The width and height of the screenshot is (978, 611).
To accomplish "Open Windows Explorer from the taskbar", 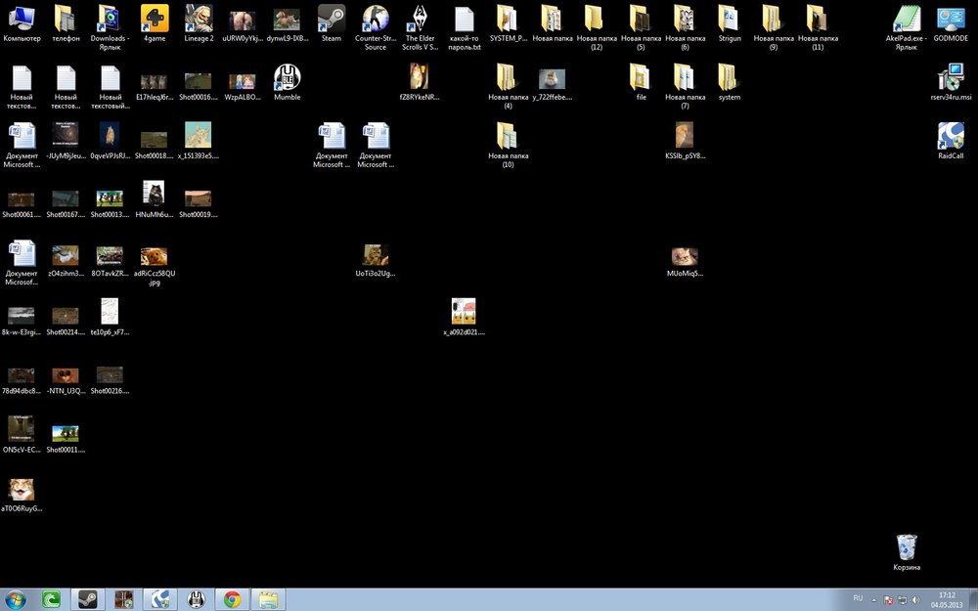I will (269, 597).
